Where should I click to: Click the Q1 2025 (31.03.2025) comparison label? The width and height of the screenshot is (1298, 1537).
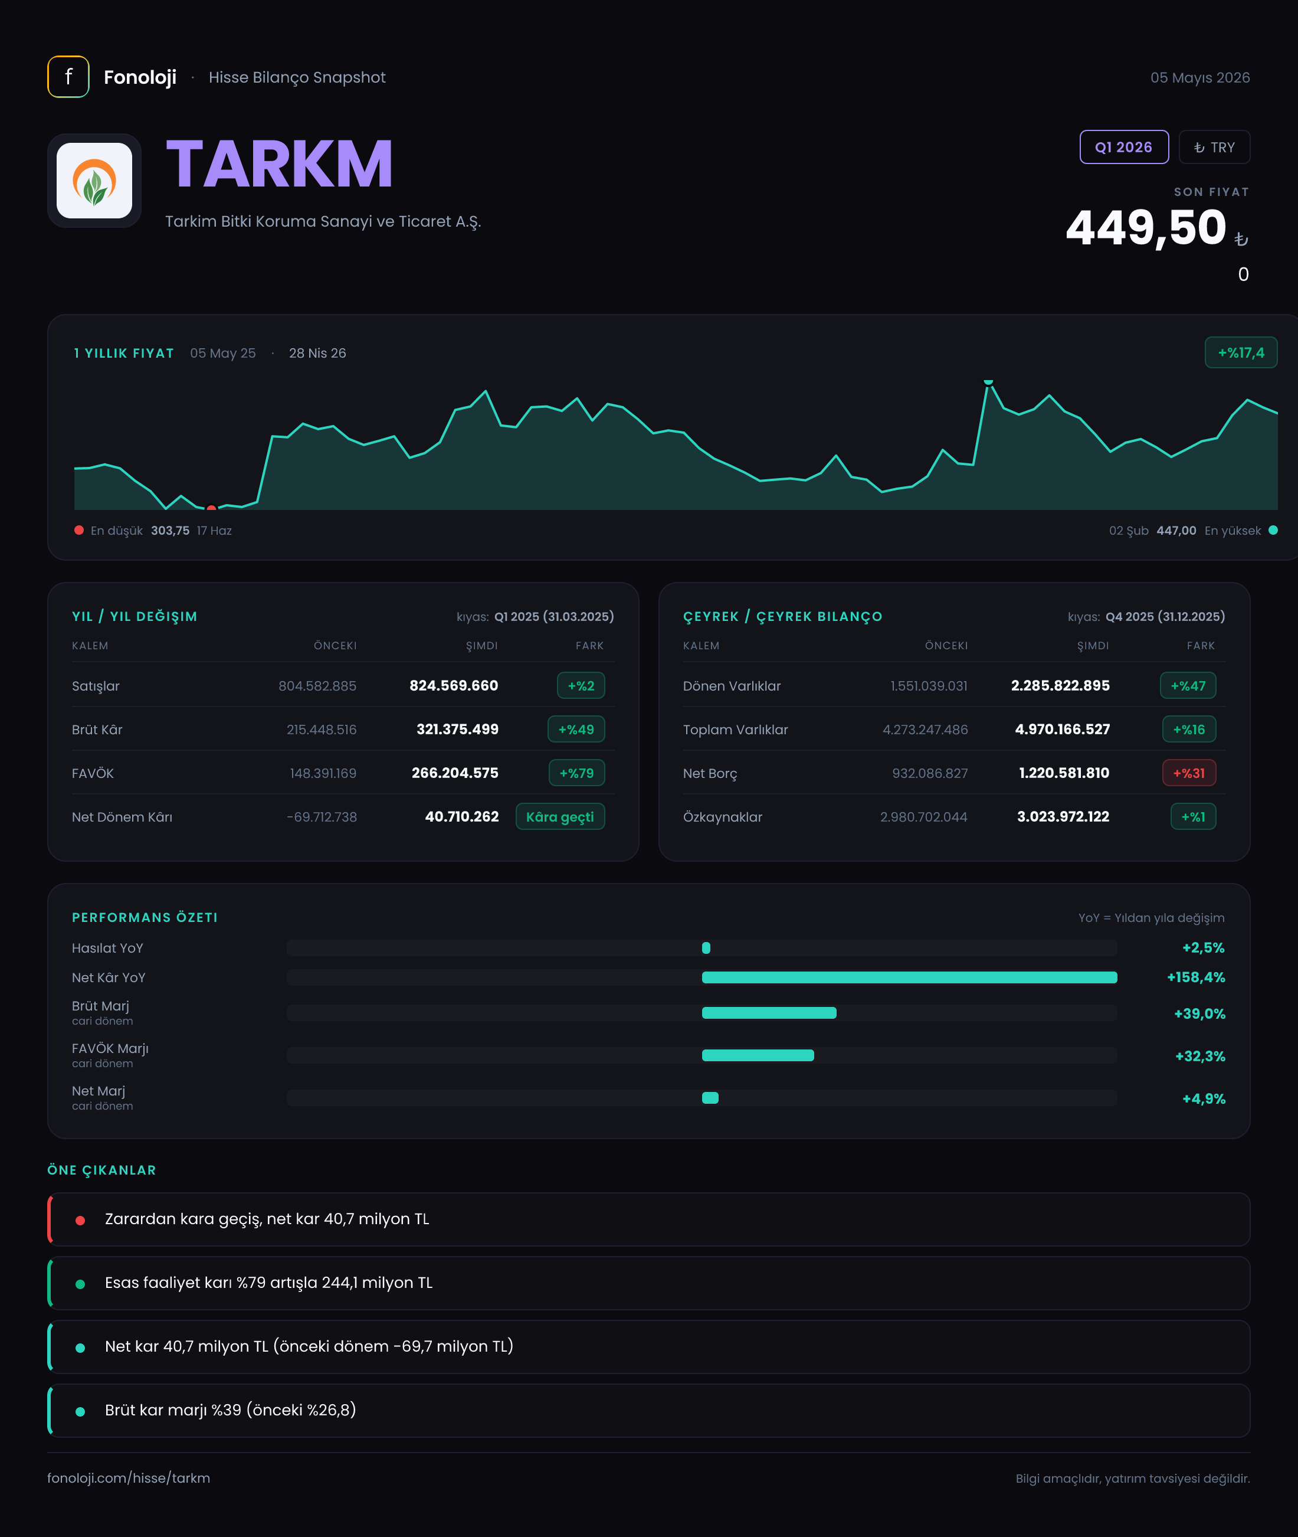(x=554, y=616)
